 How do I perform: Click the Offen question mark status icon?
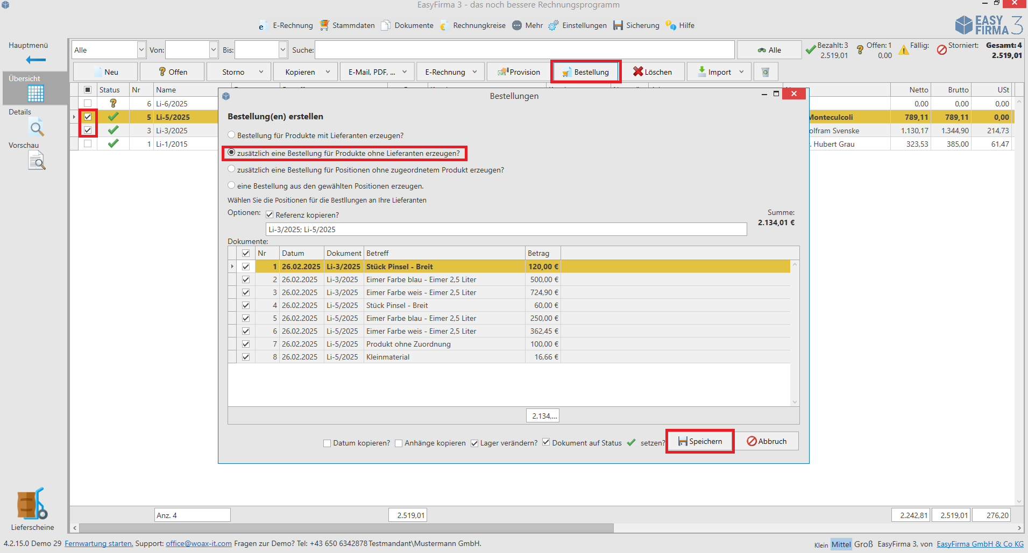click(x=860, y=50)
